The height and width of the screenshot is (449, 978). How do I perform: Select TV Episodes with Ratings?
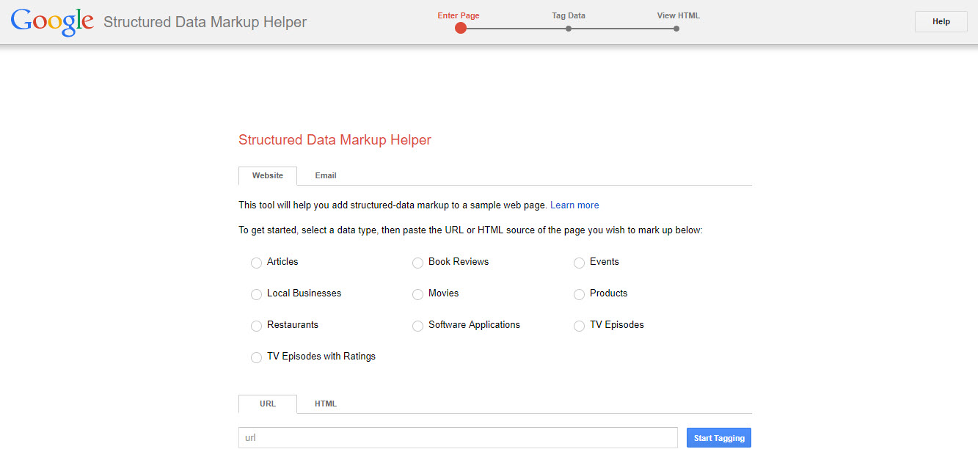[256, 357]
